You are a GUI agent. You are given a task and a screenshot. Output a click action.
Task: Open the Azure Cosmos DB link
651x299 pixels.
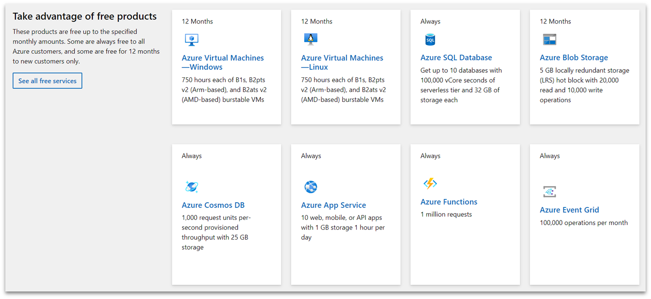[213, 205]
